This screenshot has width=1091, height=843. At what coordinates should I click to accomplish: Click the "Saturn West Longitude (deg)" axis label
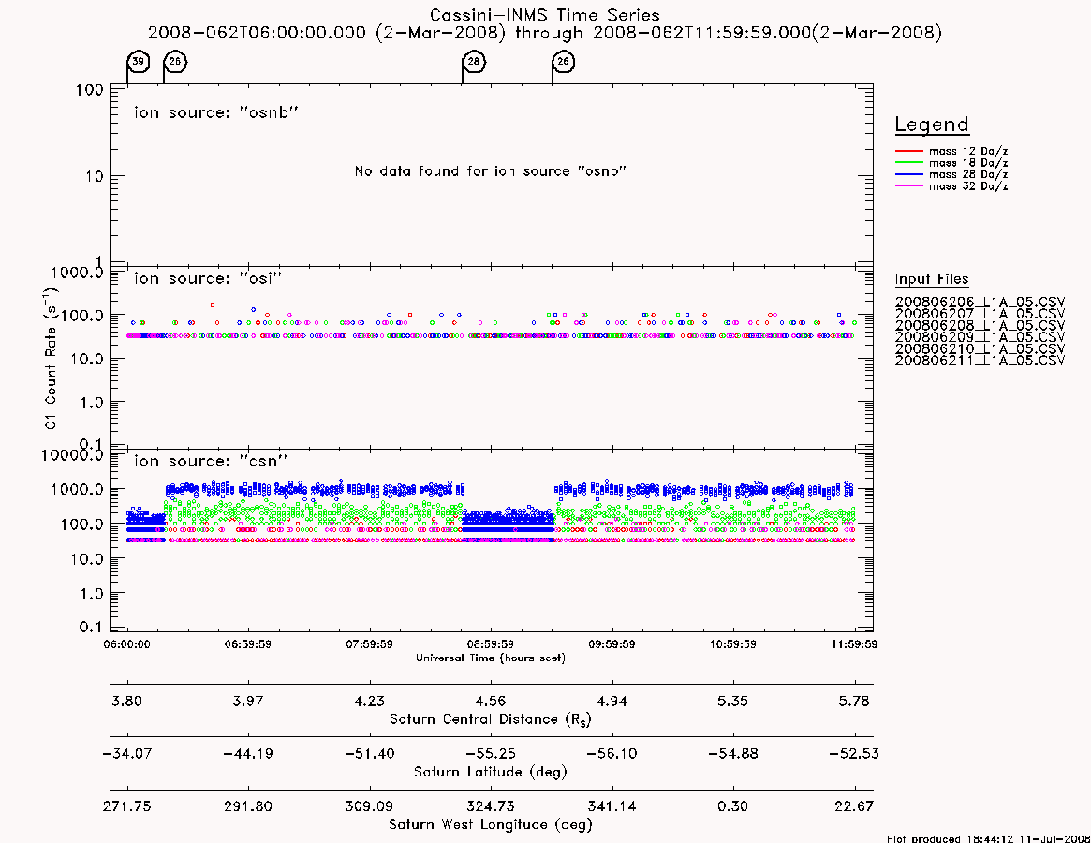(491, 825)
